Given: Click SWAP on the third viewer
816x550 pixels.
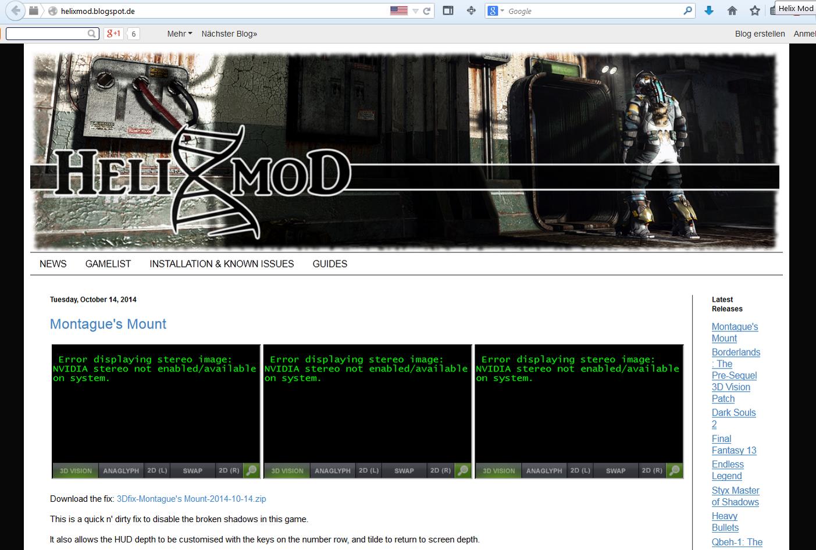Looking at the screenshot, I should point(616,471).
